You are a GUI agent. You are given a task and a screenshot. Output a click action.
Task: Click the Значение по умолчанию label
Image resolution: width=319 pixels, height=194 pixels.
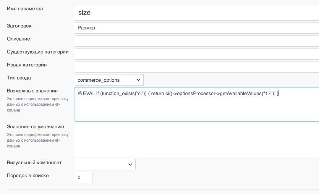point(36,127)
